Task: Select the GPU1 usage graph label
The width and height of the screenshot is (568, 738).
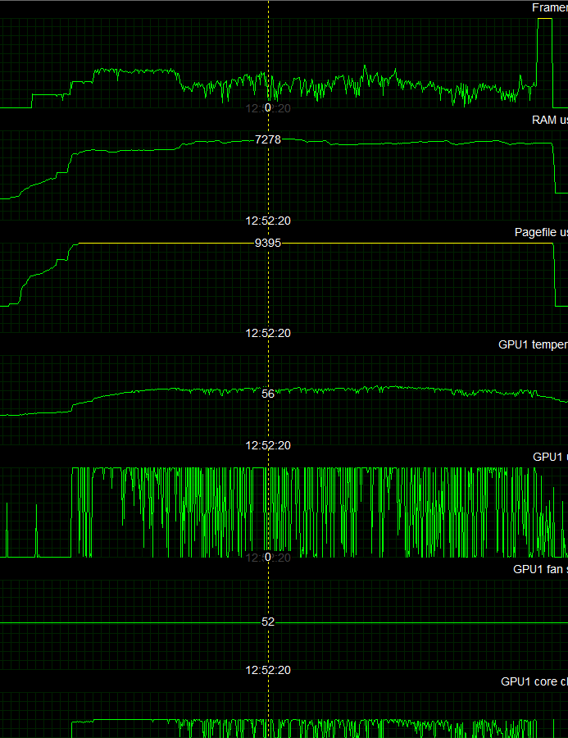Action: [x=550, y=457]
